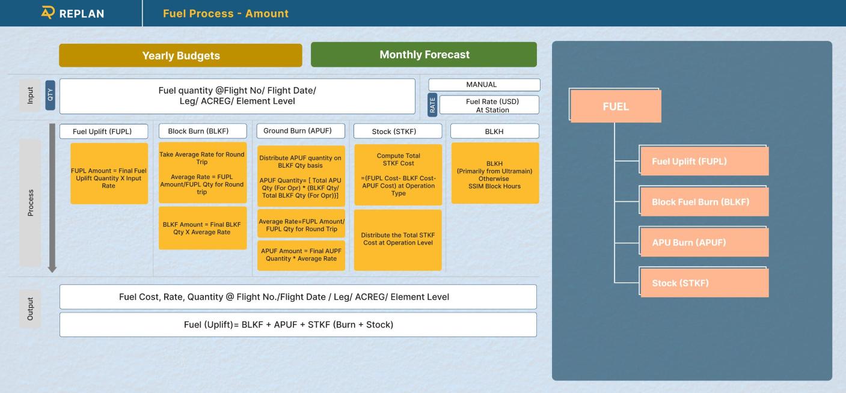Click the QTY vertical label badge
The width and height of the screenshot is (846, 393).
pos(51,96)
